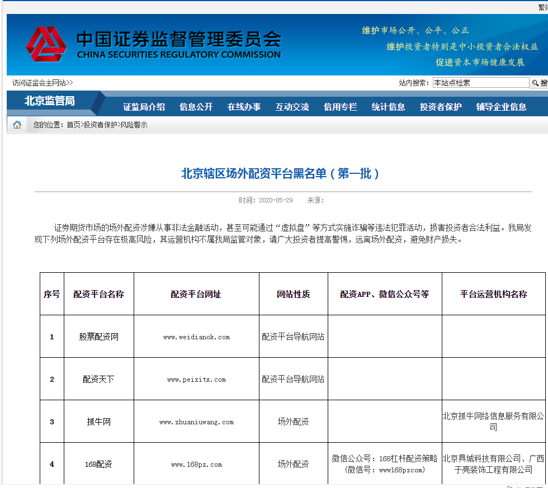Open the 辅导企业信息 menu item
Viewport: 548px width, 488px height.
point(500,107)
